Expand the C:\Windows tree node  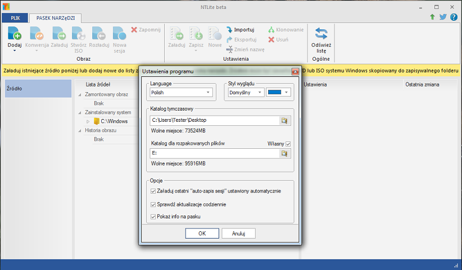tap(88, 121)
